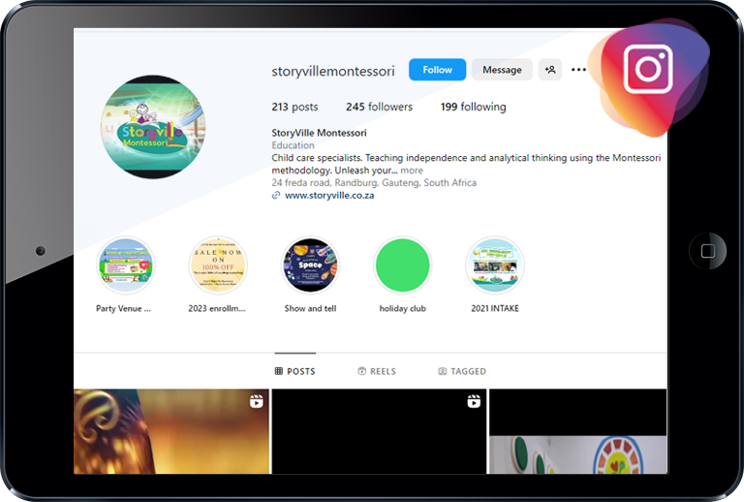
Task: View the 245 followers list
Action: pos(379,107)
